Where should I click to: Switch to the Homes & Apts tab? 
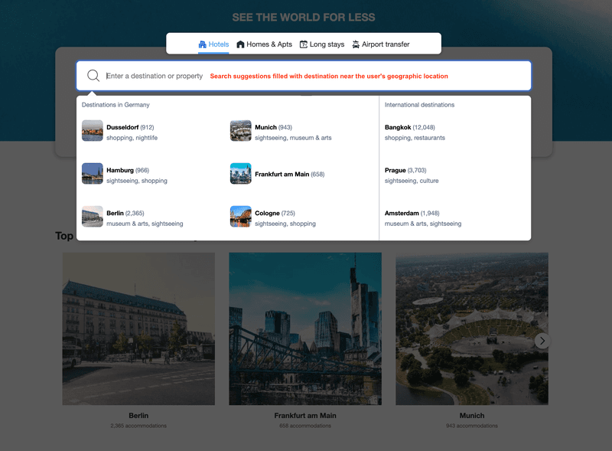click(x=264, y=44)
